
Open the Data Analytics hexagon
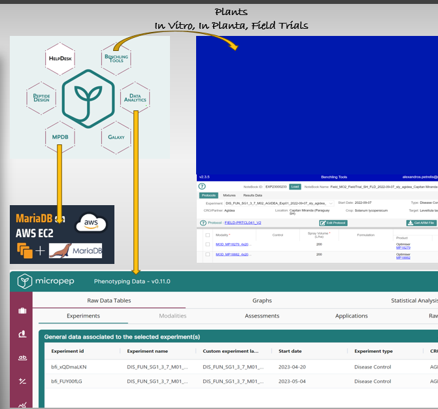(135, 98)
